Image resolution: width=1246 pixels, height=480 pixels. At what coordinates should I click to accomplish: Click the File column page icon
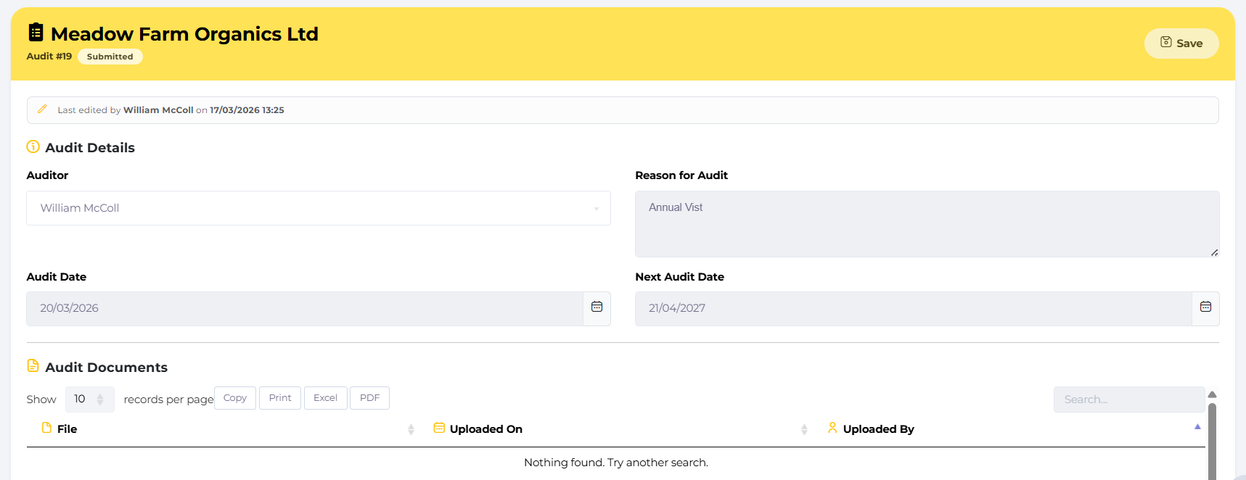46,428
